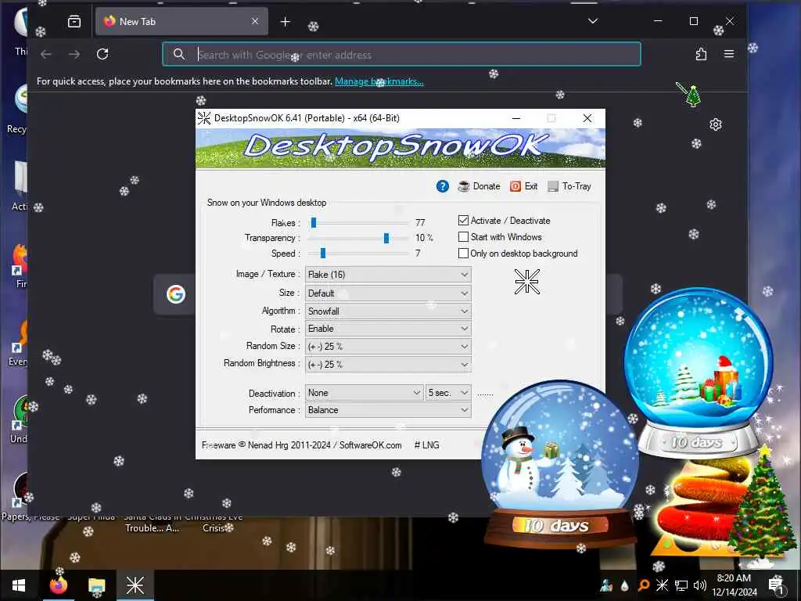This screenshot has height=601, width=801.
Task: Close the New Tab tab in Firefox
Action: click(255, 21)
